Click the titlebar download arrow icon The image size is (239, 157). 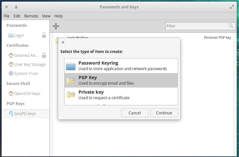[x=16, y=7]
